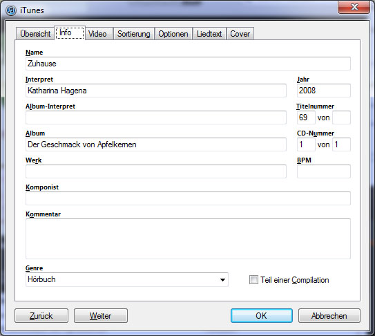Click the Jahr field showing 2008
This screenshot has width=375, height=336.
(x=324, y=91)
